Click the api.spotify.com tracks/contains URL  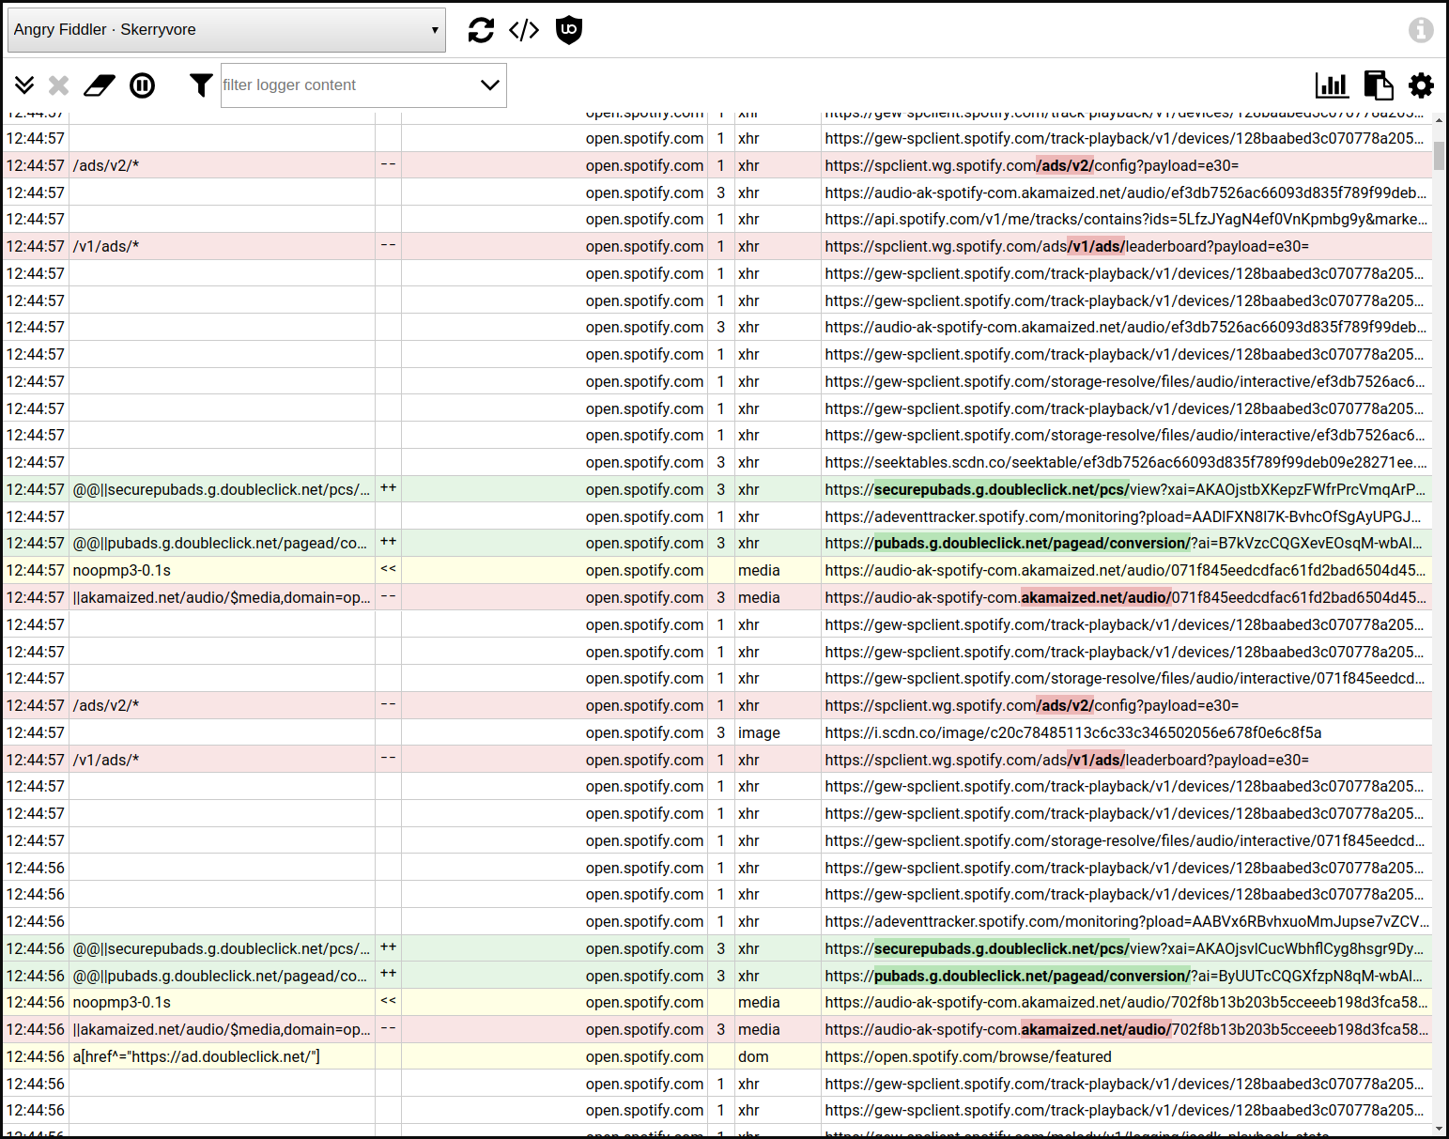click(x=1126, y=219)
